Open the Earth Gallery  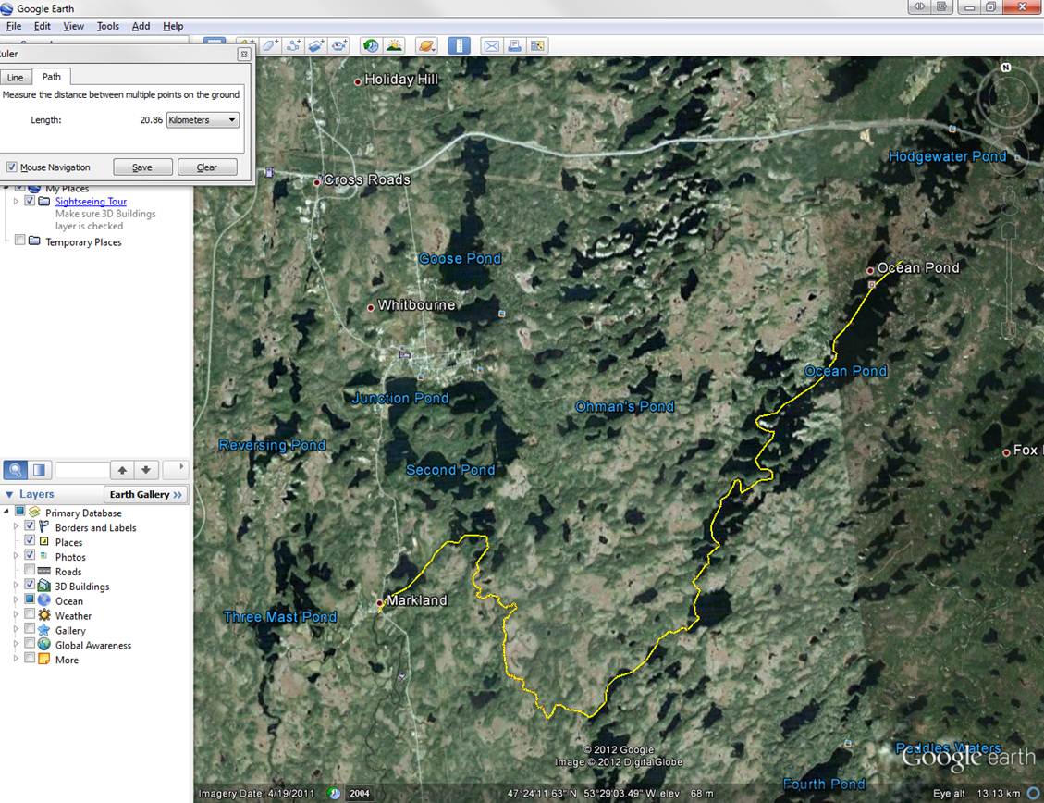(146, 494)
